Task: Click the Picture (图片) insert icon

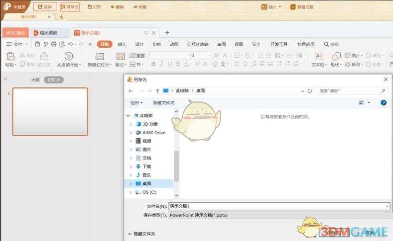Action: pyautogui.click(x=347, y=55)
